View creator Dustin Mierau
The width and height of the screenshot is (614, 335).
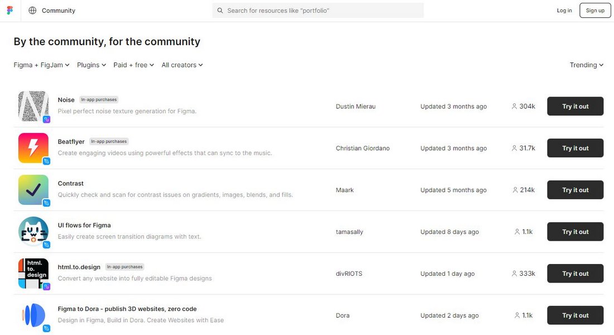[356, 106]
